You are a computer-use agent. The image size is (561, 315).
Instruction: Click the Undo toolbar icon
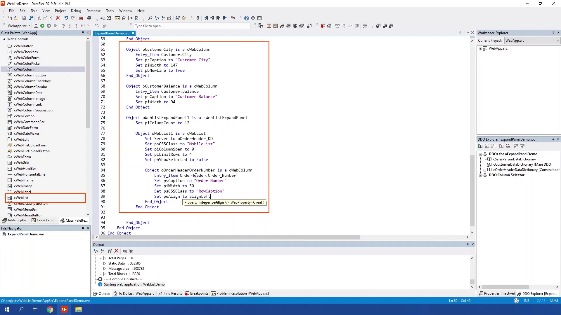[66, 18]
